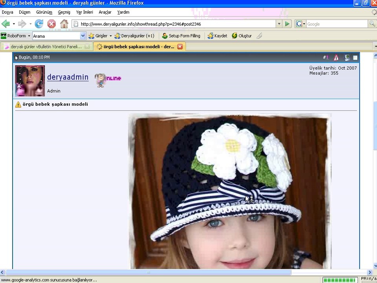Open the deryaadmin username link
377x283 pixels.
(x=68, y=77)
